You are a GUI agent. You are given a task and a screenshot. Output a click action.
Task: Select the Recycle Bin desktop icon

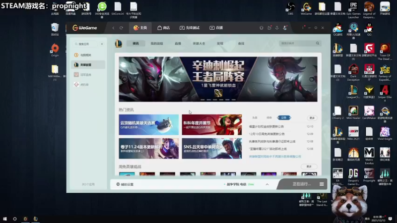tap(55, 29)
